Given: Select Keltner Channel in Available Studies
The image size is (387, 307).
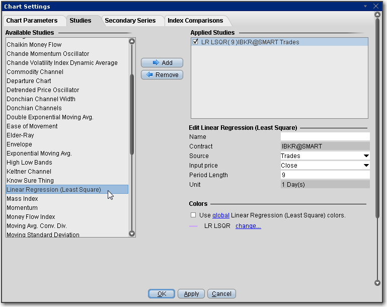Looking at the screenshot, I should click(29, 172).
